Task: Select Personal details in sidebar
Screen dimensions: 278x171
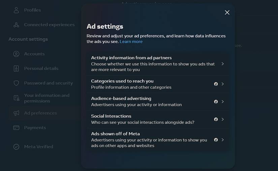Action: (x=41, y=68)
